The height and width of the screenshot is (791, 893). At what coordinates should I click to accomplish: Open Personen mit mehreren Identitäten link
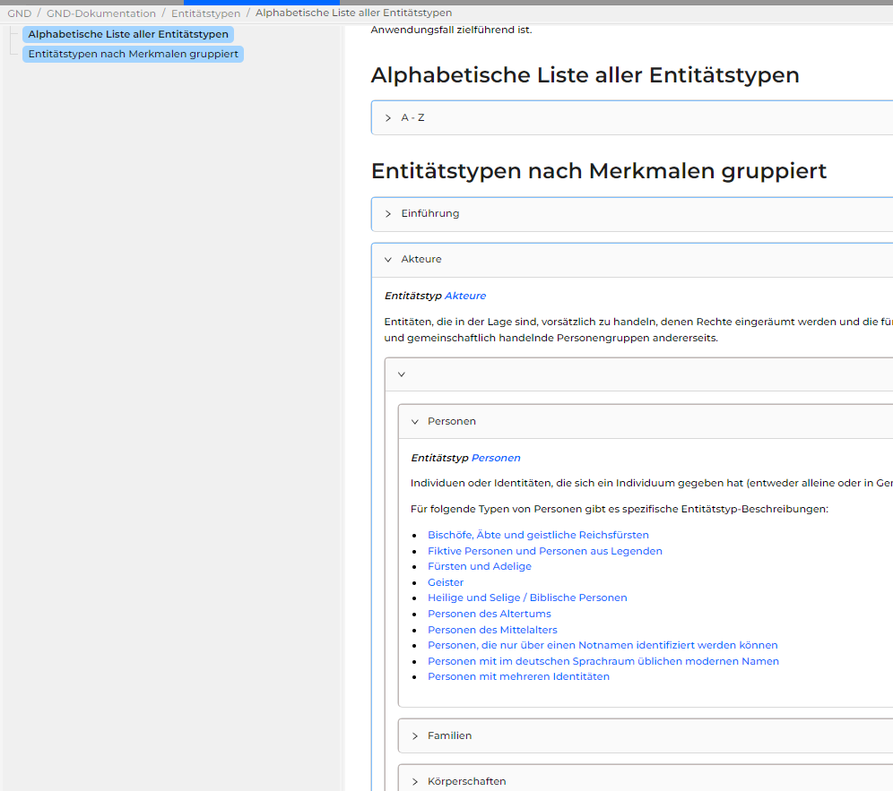pyautogui.click(x=518, y=676)
